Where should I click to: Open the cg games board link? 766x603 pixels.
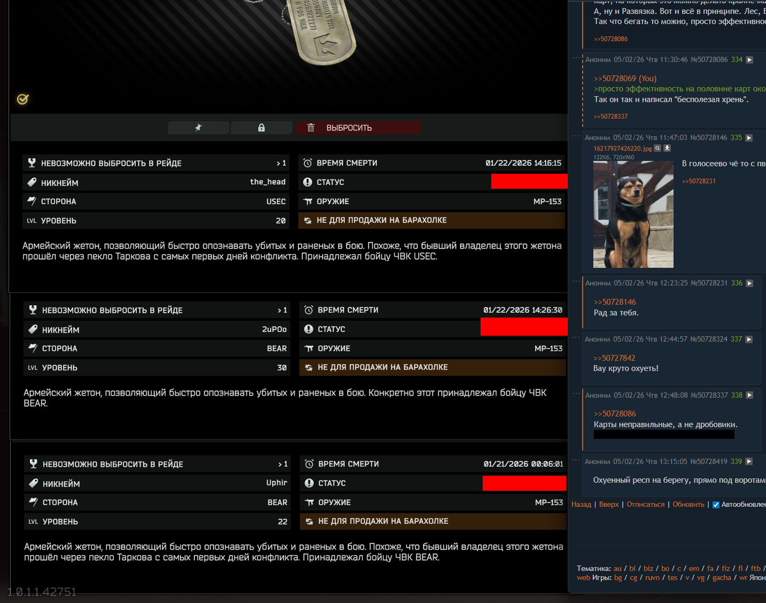pyautogui.click(x=633, y=578)
